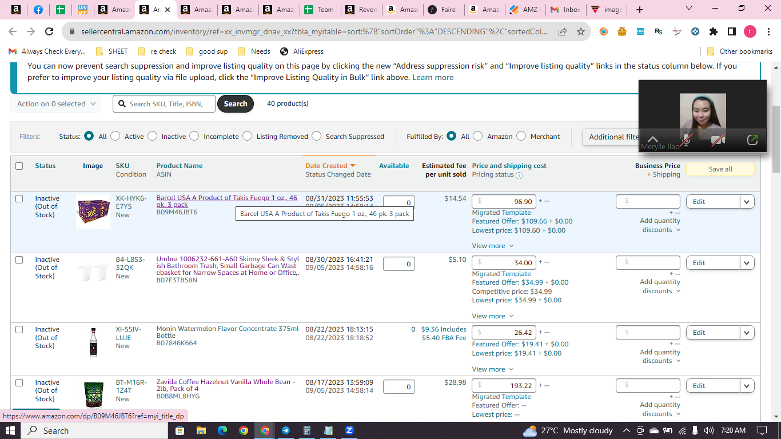This screenshot has height=439, width=781.
Task: Open Calculator from the taskbar
Action: click(306, 430)
